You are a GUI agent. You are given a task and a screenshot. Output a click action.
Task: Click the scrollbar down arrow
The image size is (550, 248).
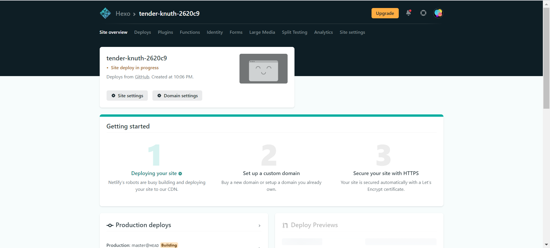[x=546, y=245]
